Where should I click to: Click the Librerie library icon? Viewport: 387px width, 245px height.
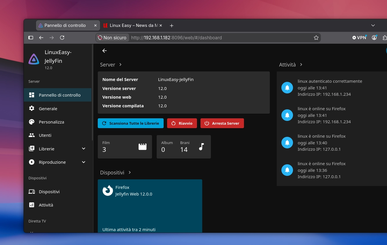tap(32, 149)
